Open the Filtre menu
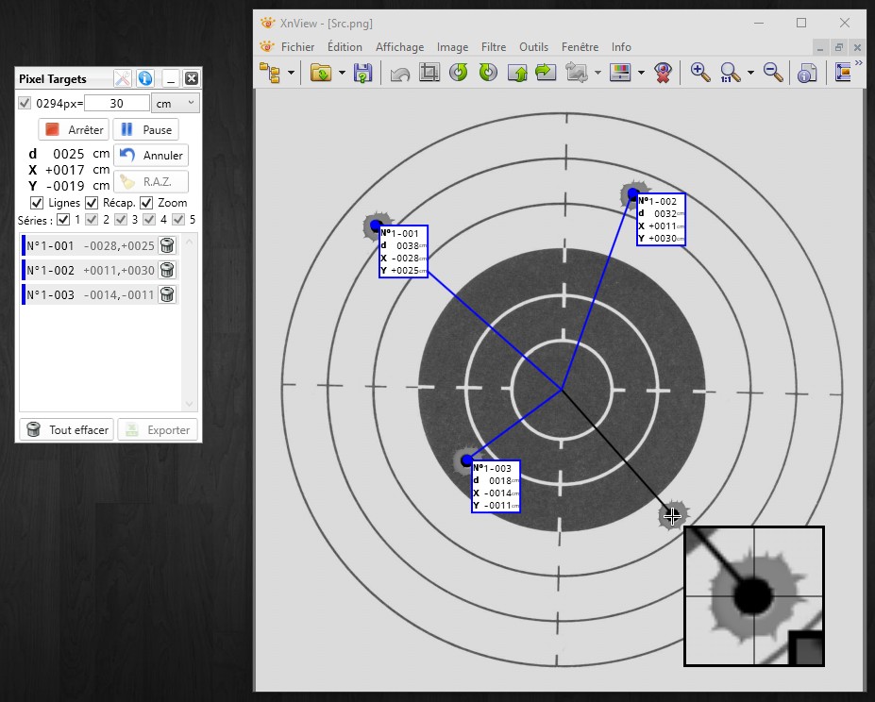This screenshot has height=702, width=875. pyautogui.click(x=494, y=47)
